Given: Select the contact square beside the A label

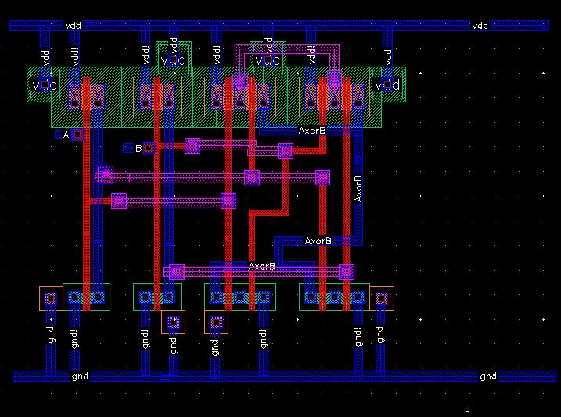Looking at the screenshot, I should pyautogui.click(x=77, y=135).
